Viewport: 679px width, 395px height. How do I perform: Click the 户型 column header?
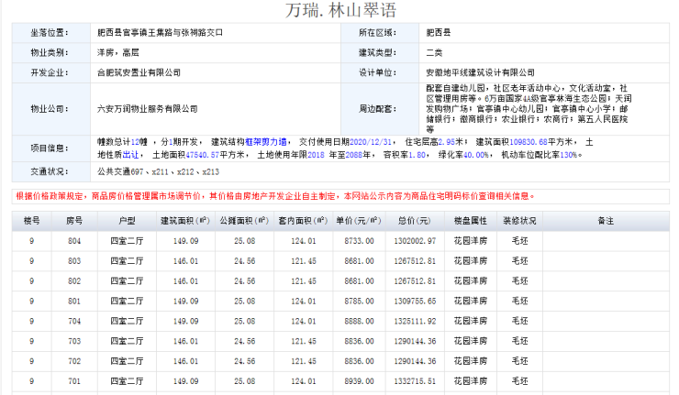127,221
